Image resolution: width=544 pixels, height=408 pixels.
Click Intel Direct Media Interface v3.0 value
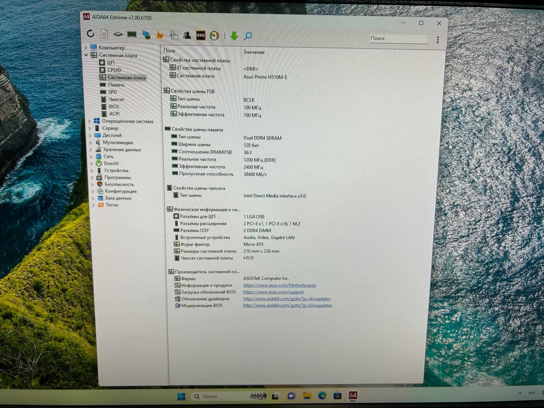274,196
